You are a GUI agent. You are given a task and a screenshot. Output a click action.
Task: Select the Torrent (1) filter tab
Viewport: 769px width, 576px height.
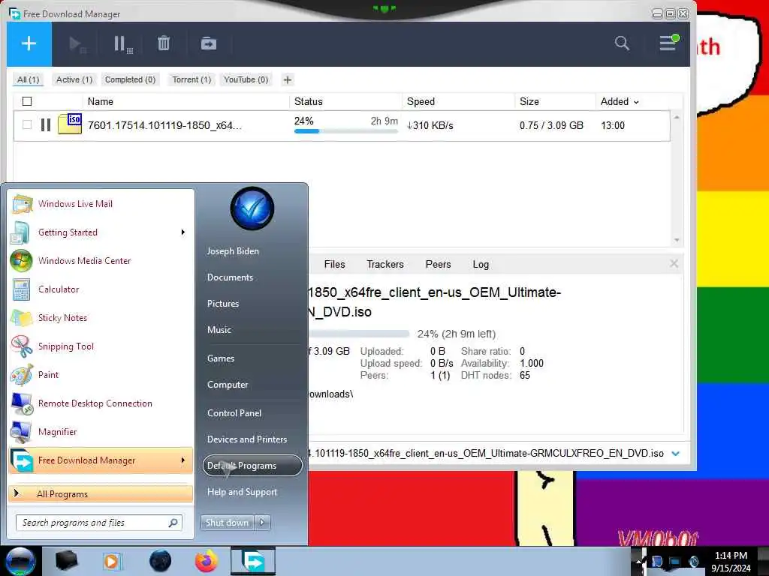(x=191, y=79)
